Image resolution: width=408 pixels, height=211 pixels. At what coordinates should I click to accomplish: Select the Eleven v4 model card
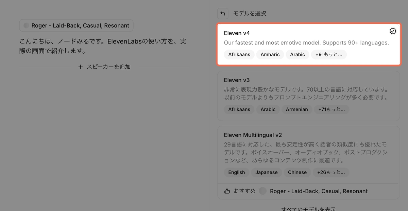pyautogui.click(x=309, y=44)
